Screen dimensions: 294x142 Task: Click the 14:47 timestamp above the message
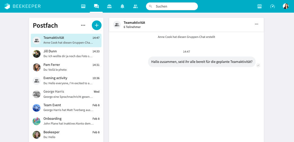[x=186, y=52]
